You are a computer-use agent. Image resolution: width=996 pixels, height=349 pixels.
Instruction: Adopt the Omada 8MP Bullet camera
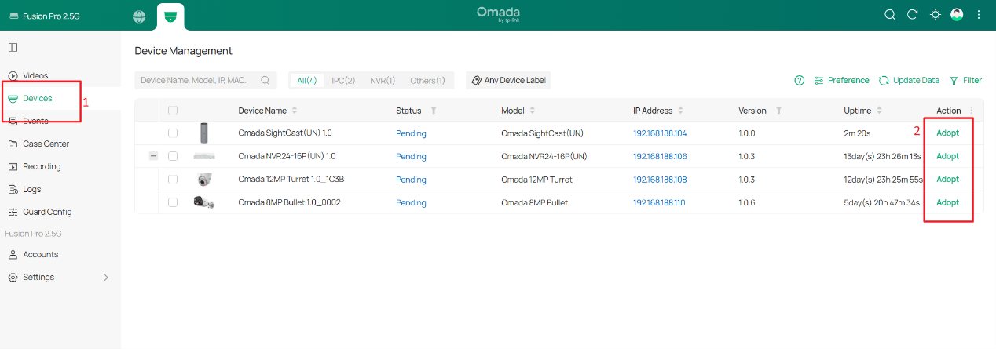click(x=948, y=202)
